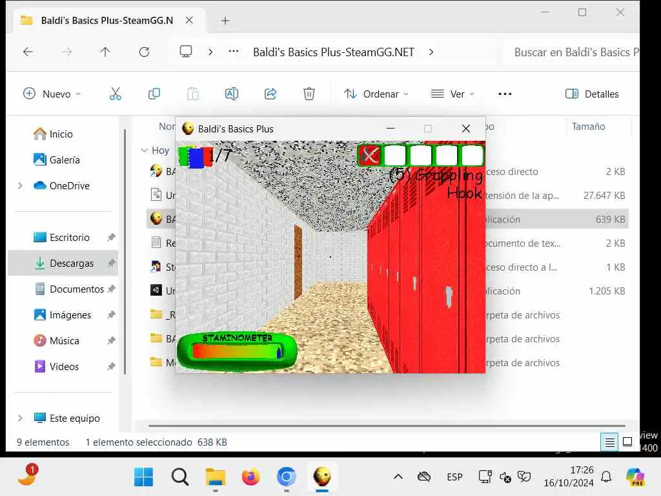Open Descargas in navigation pane

point(63,263)
